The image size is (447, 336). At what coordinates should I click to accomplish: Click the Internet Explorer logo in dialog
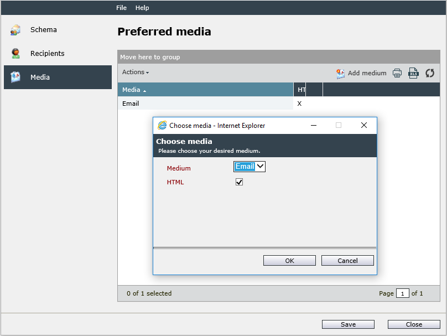click(x=162, y=125)
